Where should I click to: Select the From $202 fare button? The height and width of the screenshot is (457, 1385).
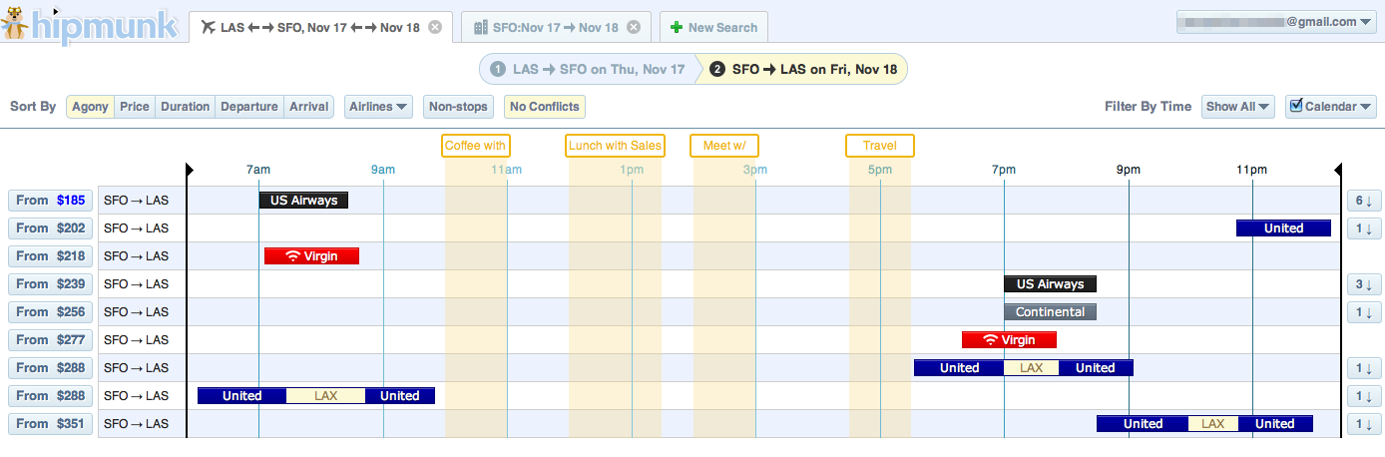(51, 228)
